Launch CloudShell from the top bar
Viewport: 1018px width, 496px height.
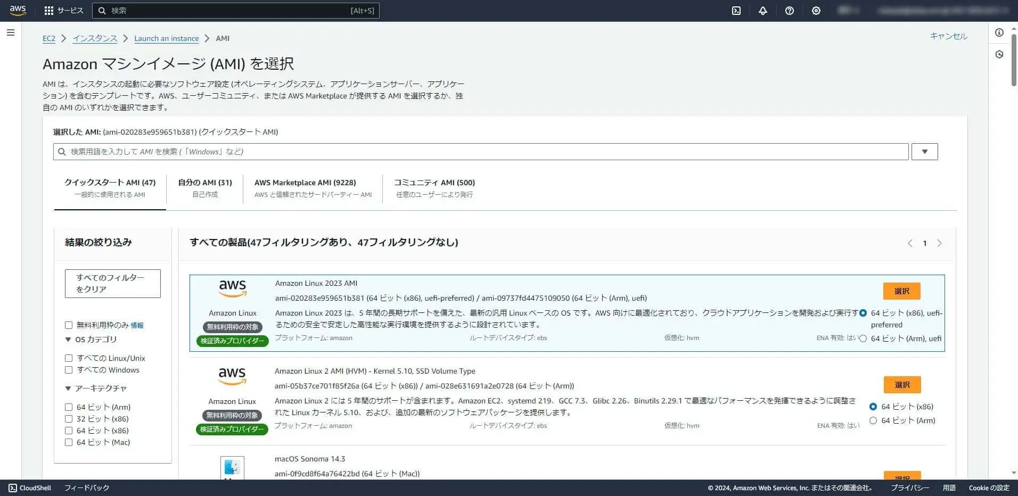(736, 11)
